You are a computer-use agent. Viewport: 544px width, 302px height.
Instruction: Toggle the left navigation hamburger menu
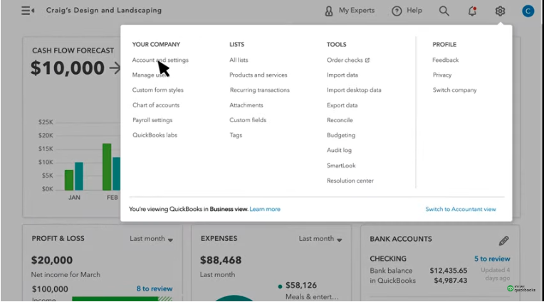tap(28, 11)
